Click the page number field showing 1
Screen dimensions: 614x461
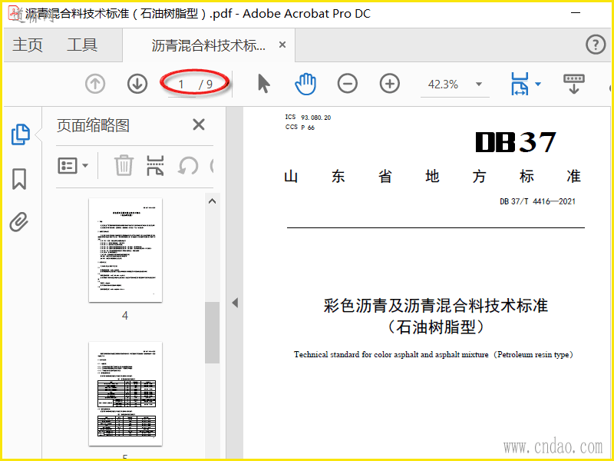pyautogui.click(x=181, y=85)
